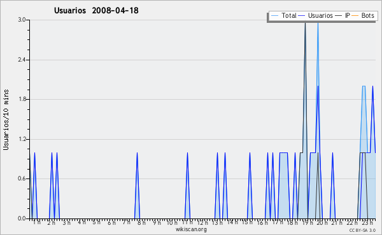This screenshot has height=235, width=382.
Task: Click the y-axis value 0.6
Action: pyautogui.click(x=22, y=179)
